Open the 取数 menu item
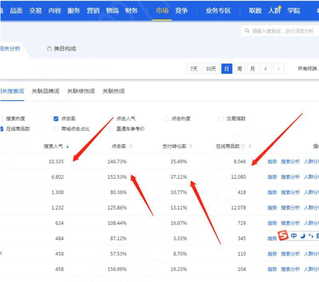Image resolution: width=319 pixels, height=282 pixels. pyautogui.click(x=255, y=11)
